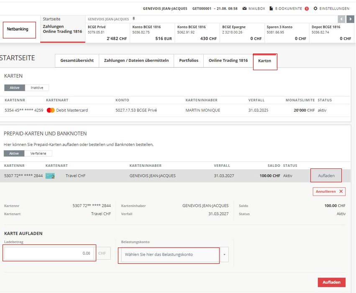This screenshot has height=293, width=356.
Task: Show Aktive cards in Karten section
Action: pyautogui.click(x=15, y=88)
